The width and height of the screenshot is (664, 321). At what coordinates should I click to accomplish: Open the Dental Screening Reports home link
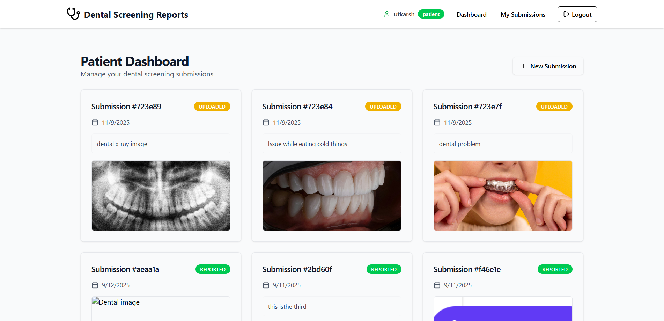point(136,15)
